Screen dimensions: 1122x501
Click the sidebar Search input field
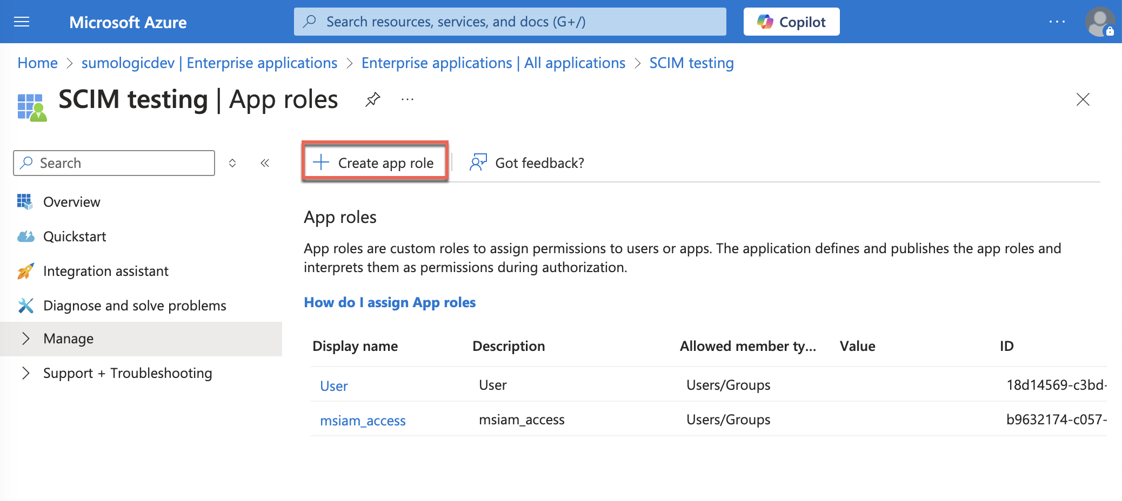(113, 163)
